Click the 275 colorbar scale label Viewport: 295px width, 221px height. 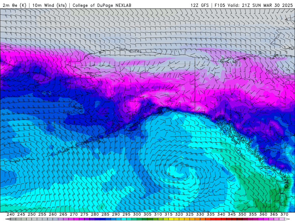pos(84,214)
